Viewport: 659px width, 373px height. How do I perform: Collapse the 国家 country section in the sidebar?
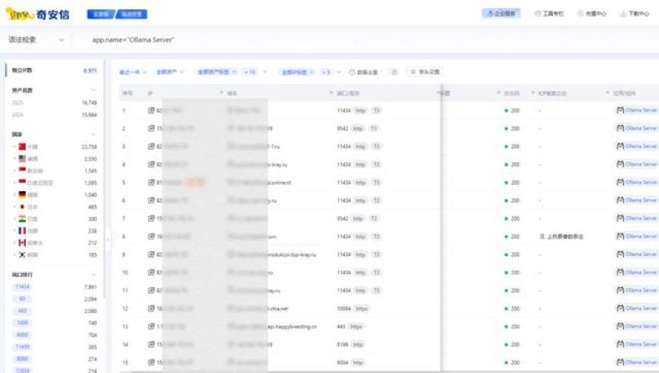click(93, 134)
